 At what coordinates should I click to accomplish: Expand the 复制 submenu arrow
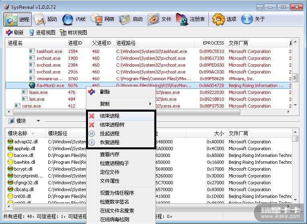coord(150,104)
